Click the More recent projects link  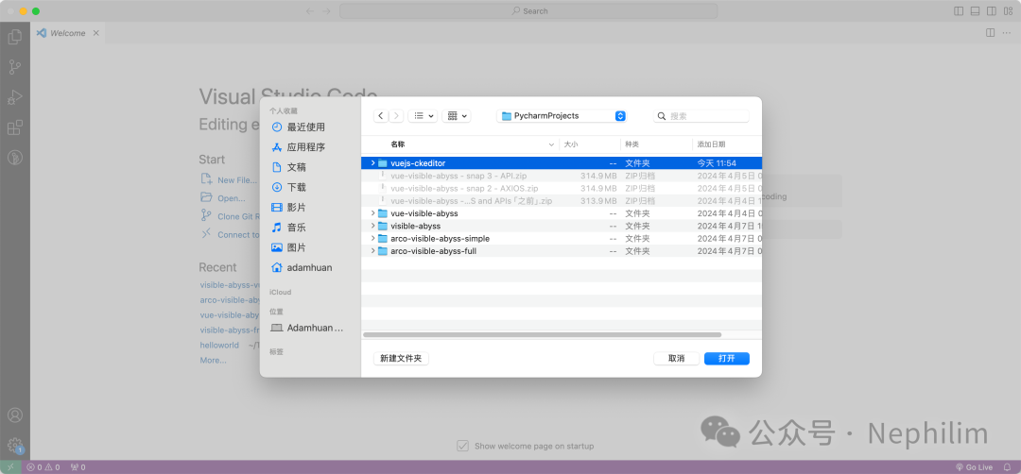click(213, 360)
